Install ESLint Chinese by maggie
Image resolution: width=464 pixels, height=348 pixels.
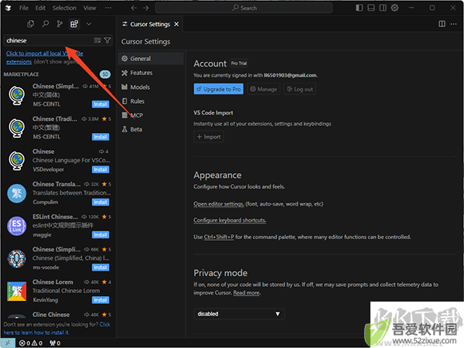[101, 234]
